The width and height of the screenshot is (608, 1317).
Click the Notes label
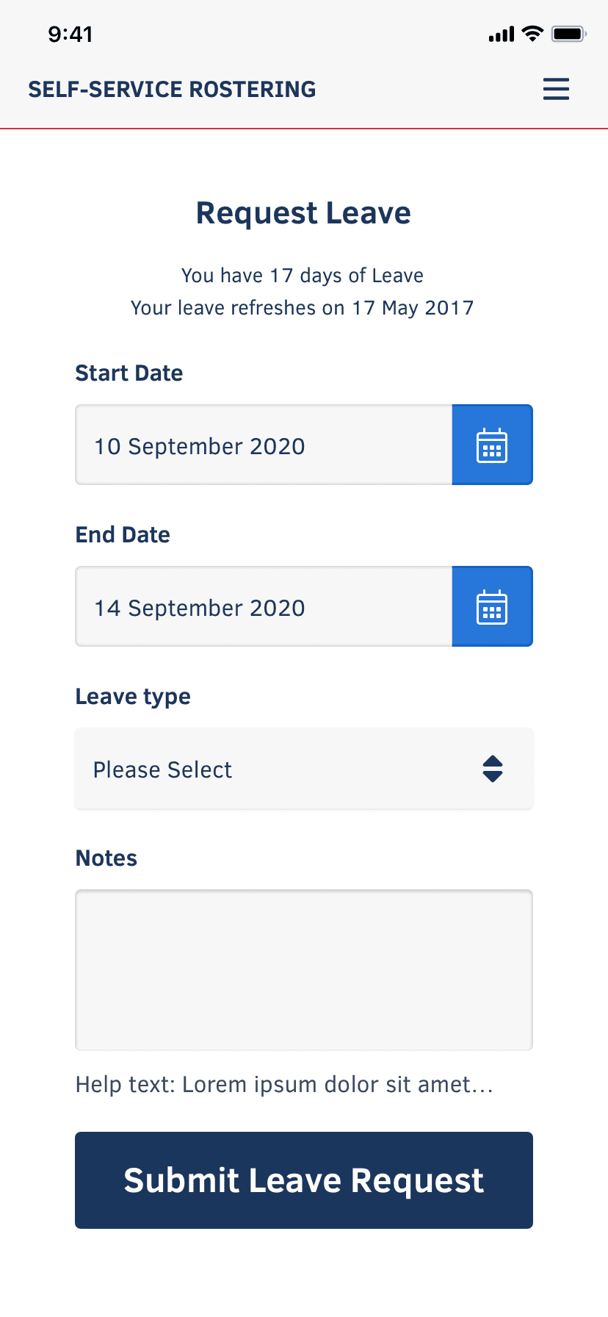[x=106, y=858]
